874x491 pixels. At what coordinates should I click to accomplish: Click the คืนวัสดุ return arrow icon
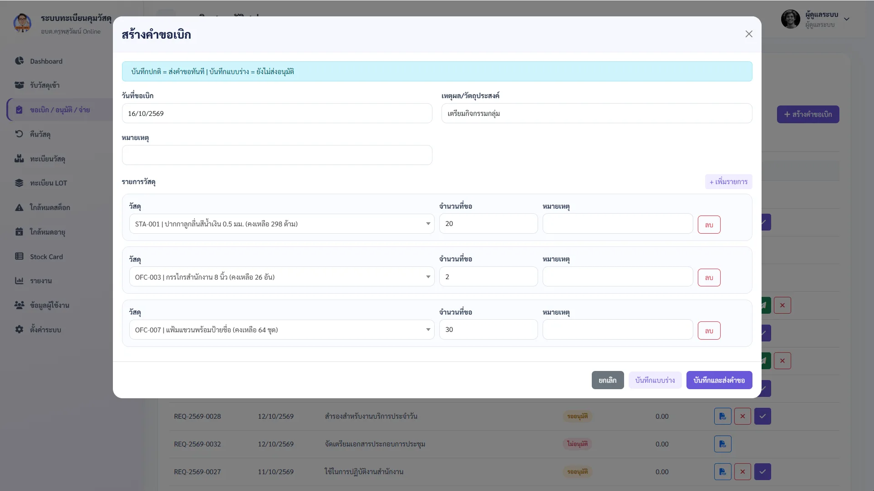tap(19, 134)
